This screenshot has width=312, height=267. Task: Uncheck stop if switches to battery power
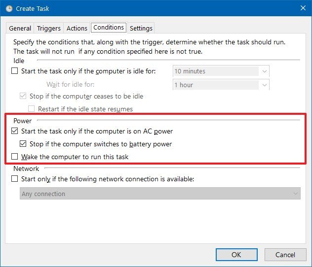[23, 144]
